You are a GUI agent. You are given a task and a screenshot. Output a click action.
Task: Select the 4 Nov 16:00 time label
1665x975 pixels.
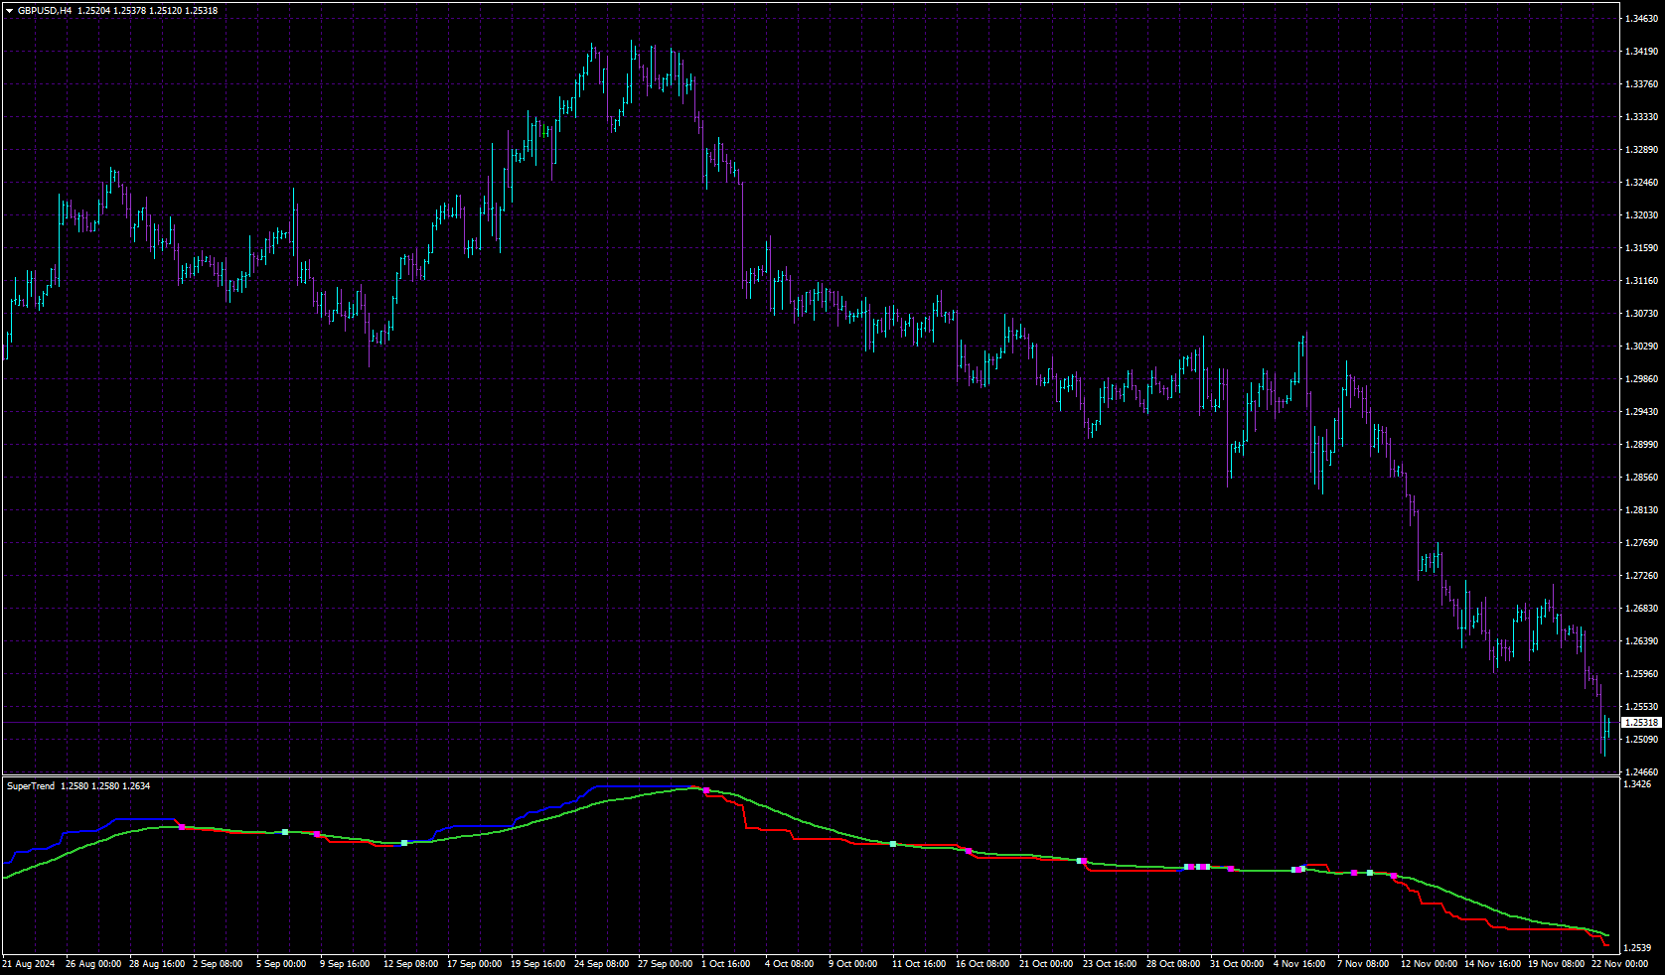[x=1299, y=964]
